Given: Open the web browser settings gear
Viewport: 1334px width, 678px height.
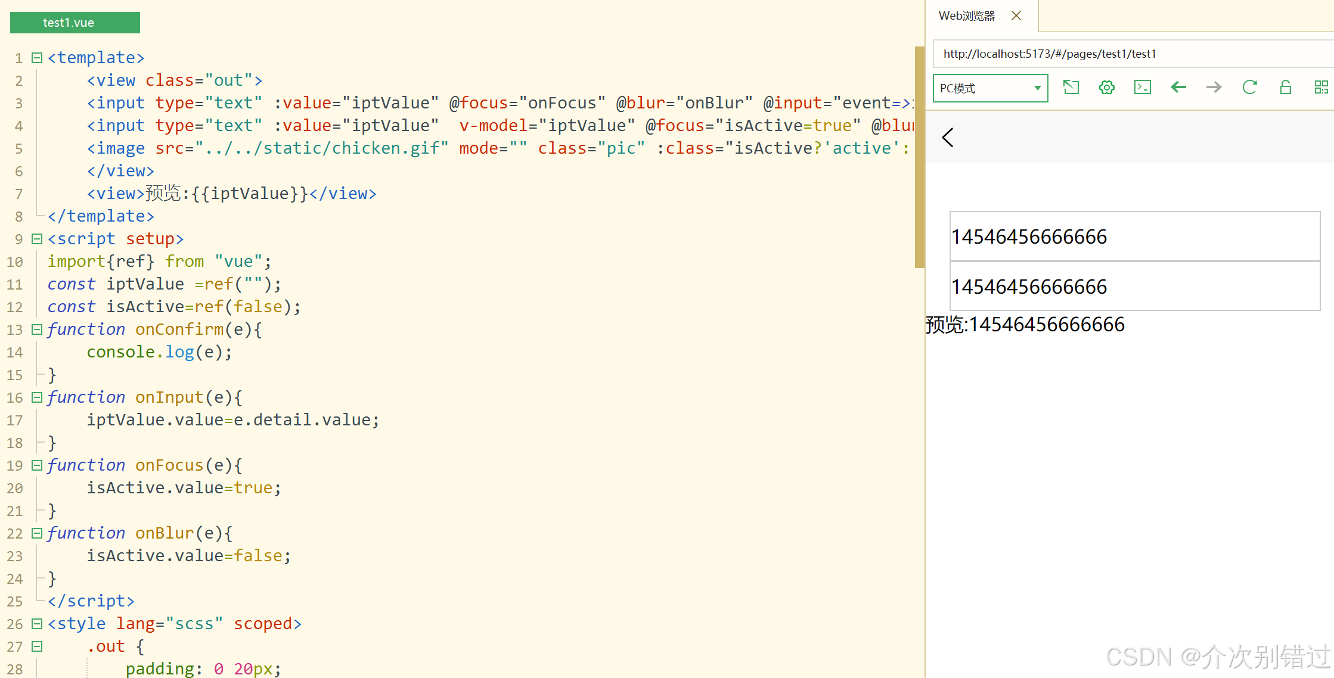Looking at the screenshot, I should [x=1106, y=88].
